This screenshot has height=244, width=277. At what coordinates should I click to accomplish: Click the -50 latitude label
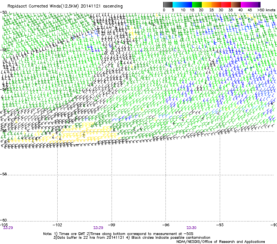[3, 12]
